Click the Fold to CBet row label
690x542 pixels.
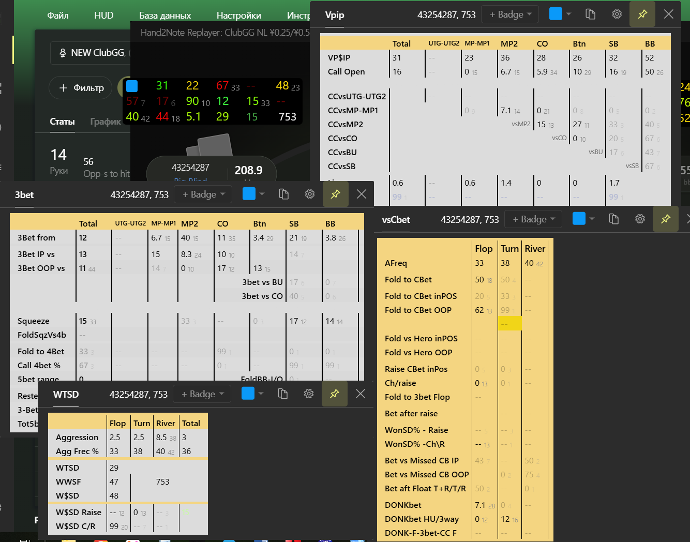(408, 279)
